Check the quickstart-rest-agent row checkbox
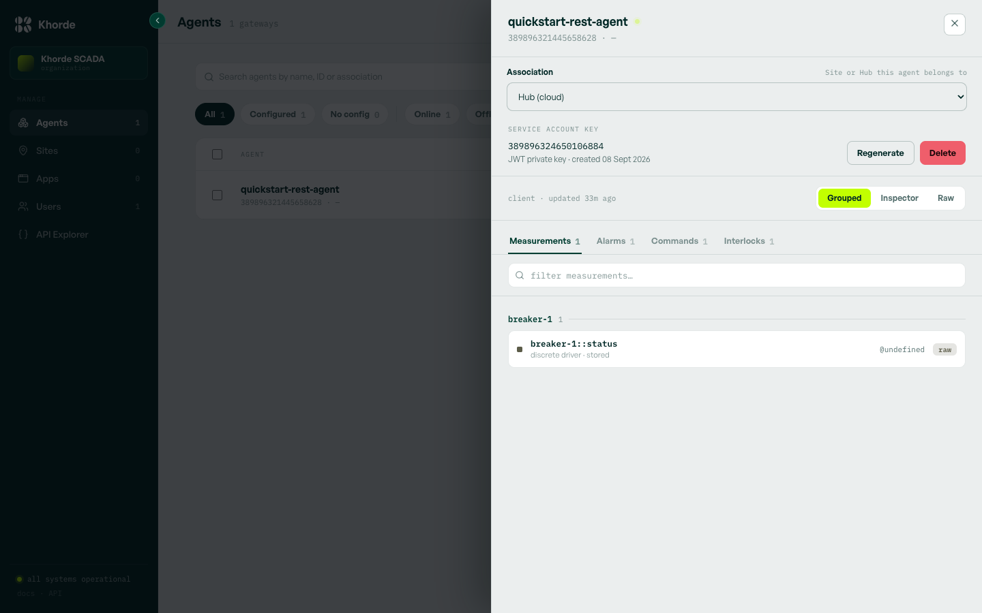Viewport: 982px width, 613px height. [218, 195]
